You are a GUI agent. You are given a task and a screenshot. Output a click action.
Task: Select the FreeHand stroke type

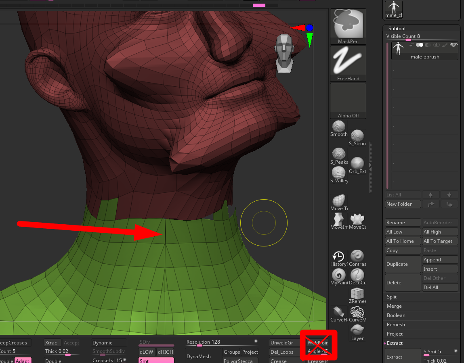pyautogui.click(x=348, y=64)
